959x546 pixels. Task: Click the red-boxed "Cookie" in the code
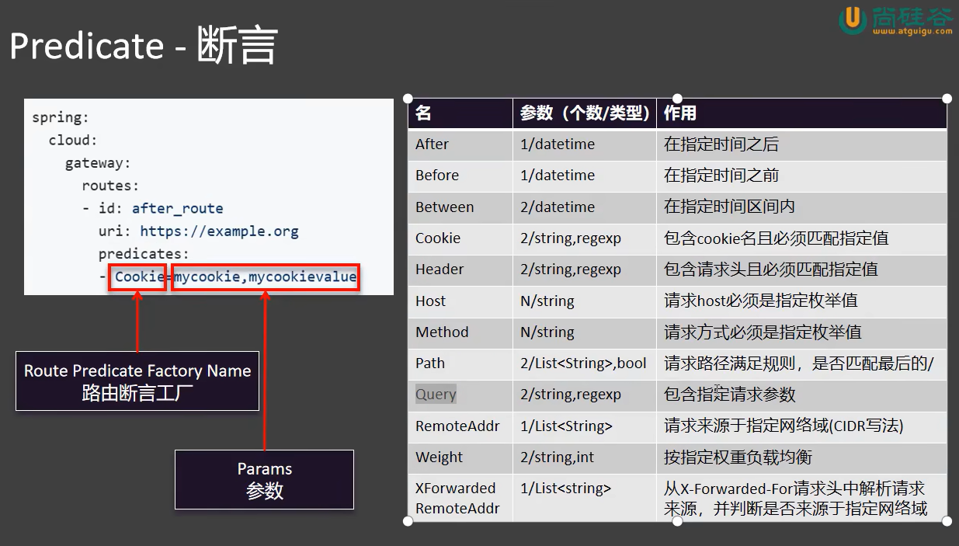[137, 277]
